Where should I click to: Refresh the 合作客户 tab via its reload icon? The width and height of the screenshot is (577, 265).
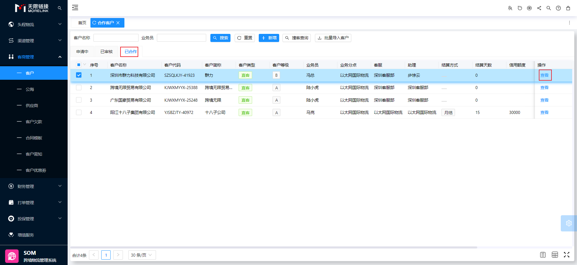[x=94, y=23]
